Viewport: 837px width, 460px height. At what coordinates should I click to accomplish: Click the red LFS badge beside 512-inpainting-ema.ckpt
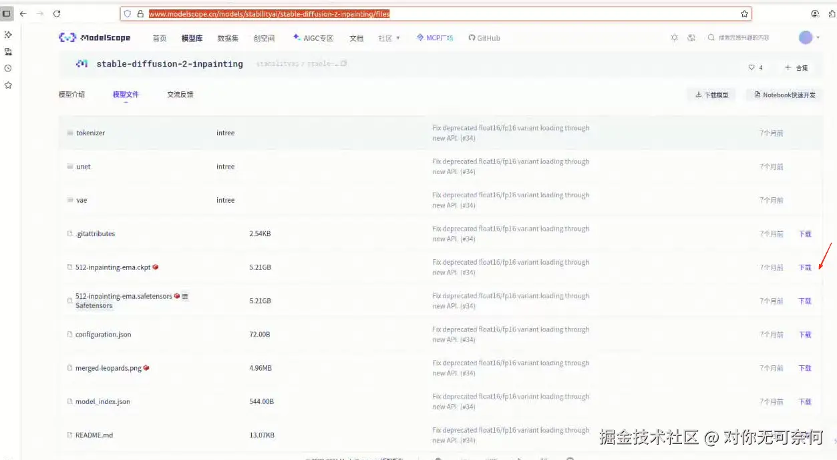[x=156, y=267]
